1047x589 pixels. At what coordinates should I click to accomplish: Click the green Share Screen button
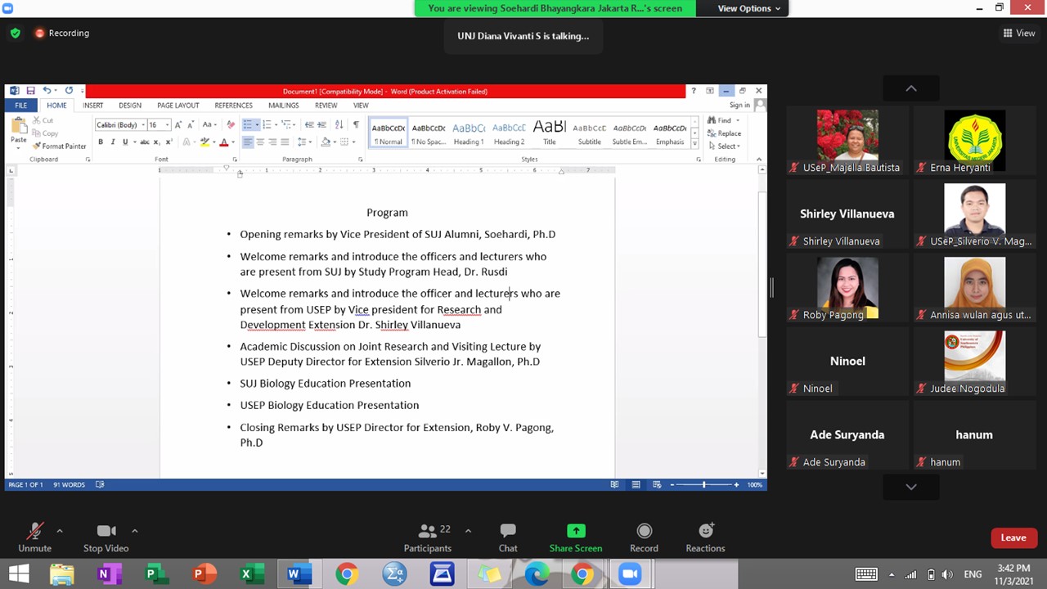pyautogui.click(x=576, y=538)
